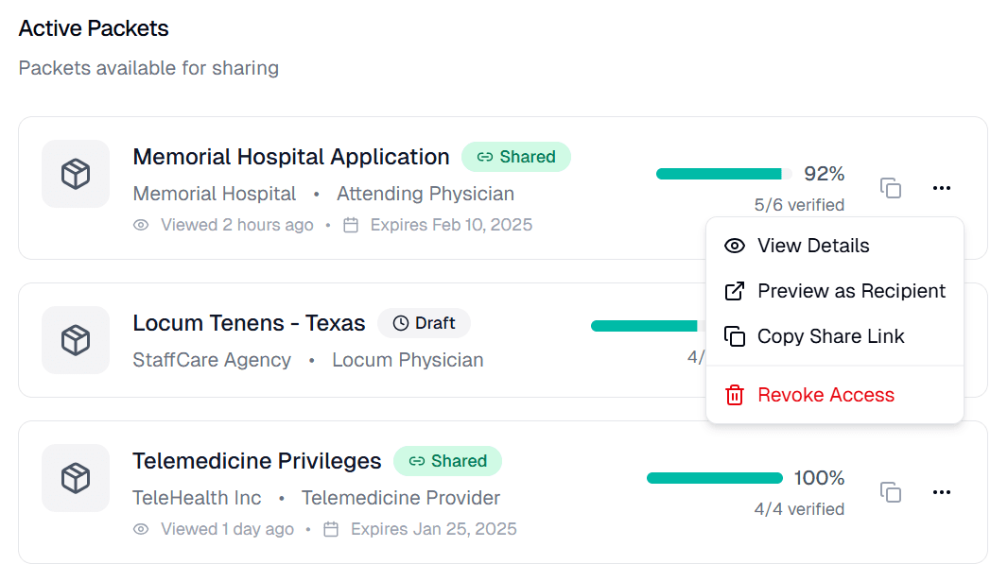Select View Details from the menu
The height and width of the screenshot is (581, 1008).
pyautogui.click(x=813, y=246)
